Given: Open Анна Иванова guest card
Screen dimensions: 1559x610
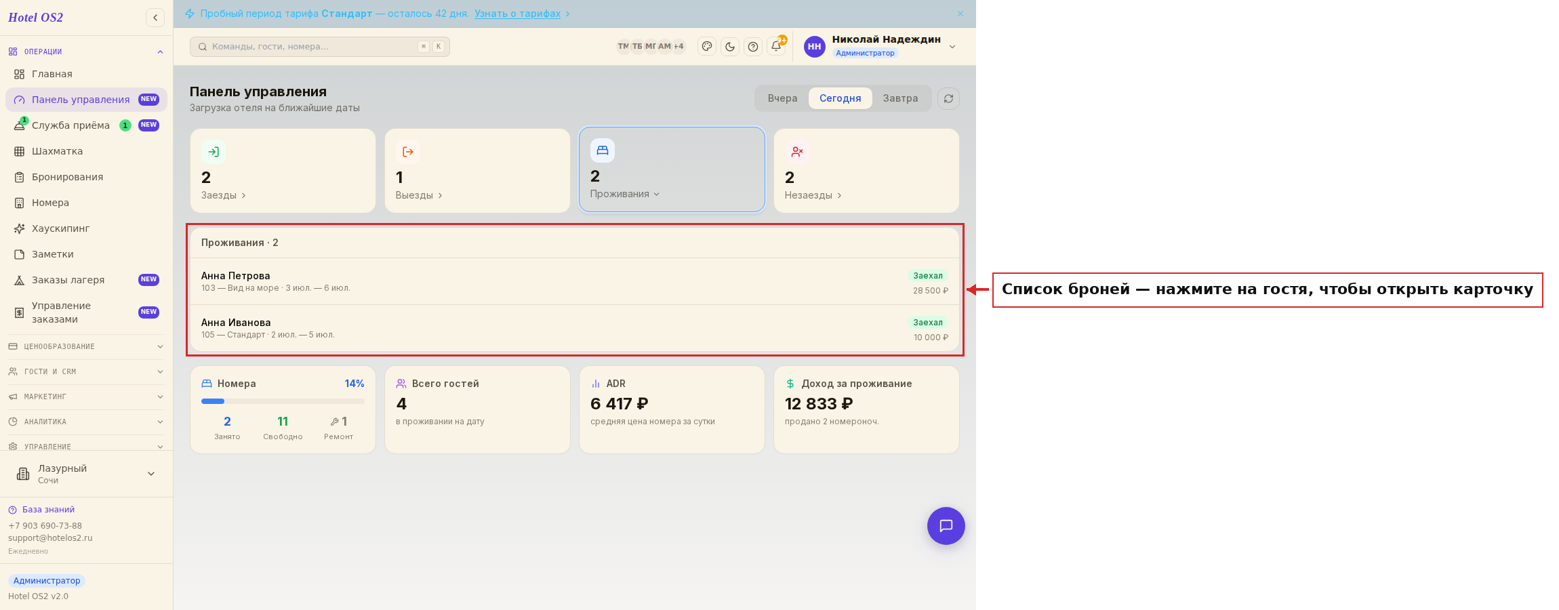Looking at the screenshot, I should (x=575, y=328).
